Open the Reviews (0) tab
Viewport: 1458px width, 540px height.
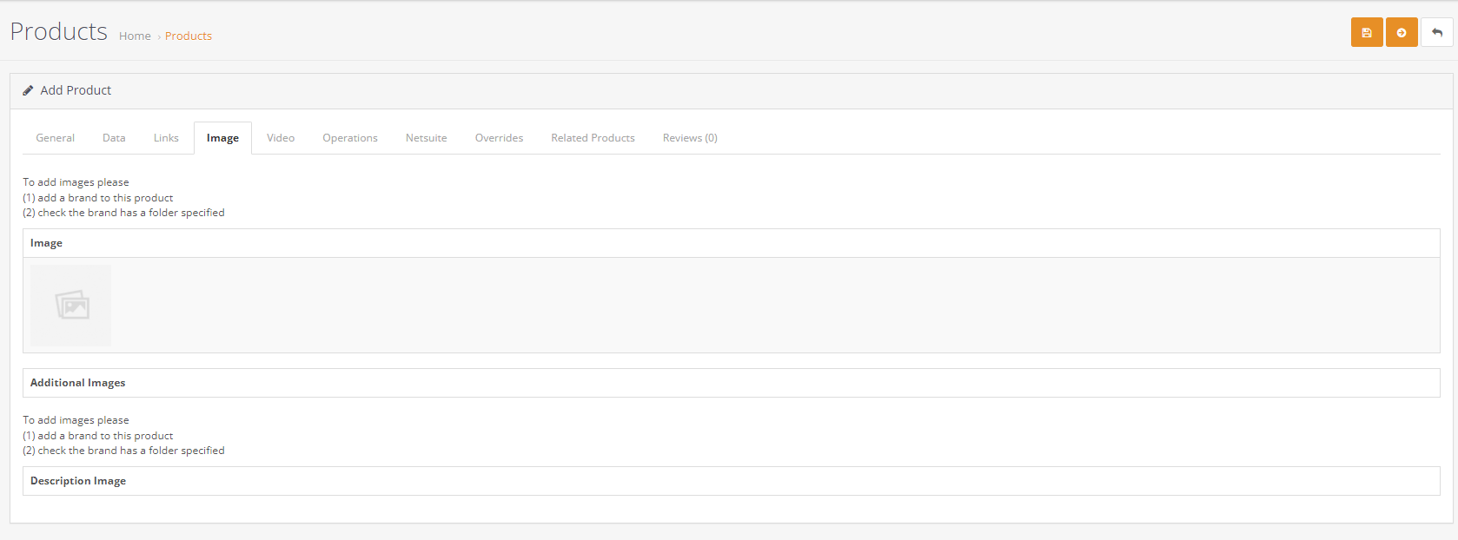(690, 138)
